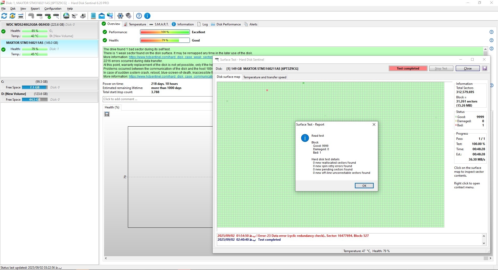Open the Help menu

70,9
